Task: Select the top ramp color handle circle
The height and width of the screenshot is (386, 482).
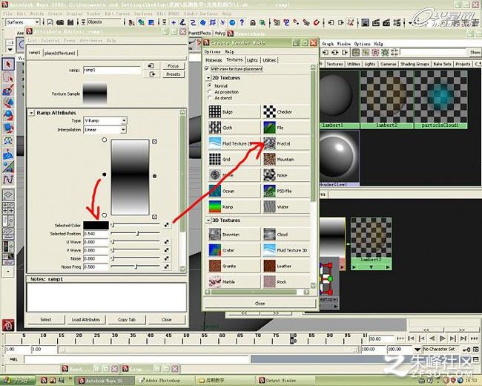Action: click(105, 140)
